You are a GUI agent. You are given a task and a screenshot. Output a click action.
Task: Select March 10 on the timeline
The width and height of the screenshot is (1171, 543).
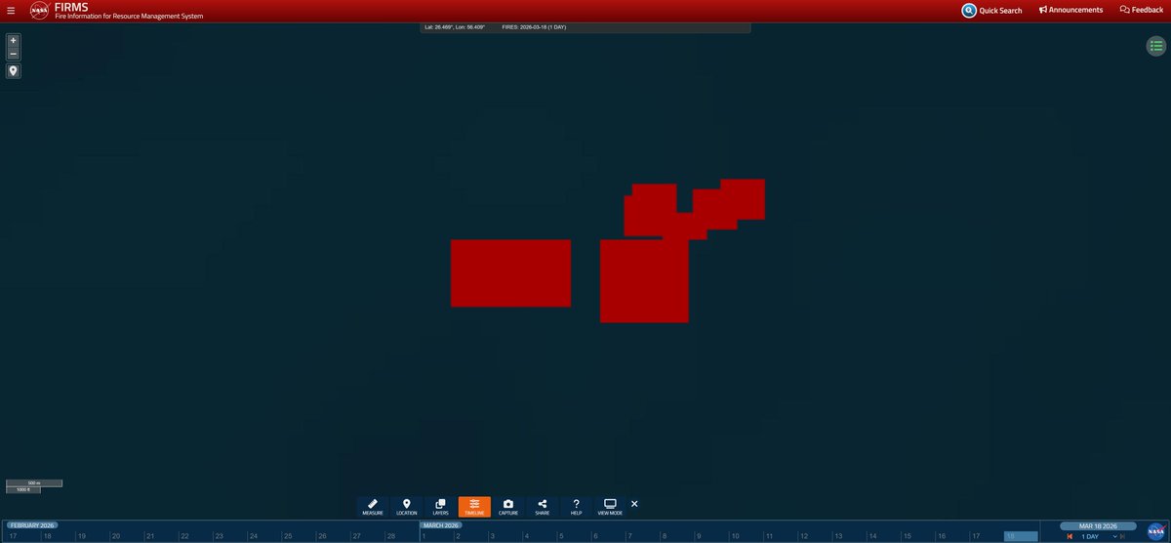pos(733,536)
